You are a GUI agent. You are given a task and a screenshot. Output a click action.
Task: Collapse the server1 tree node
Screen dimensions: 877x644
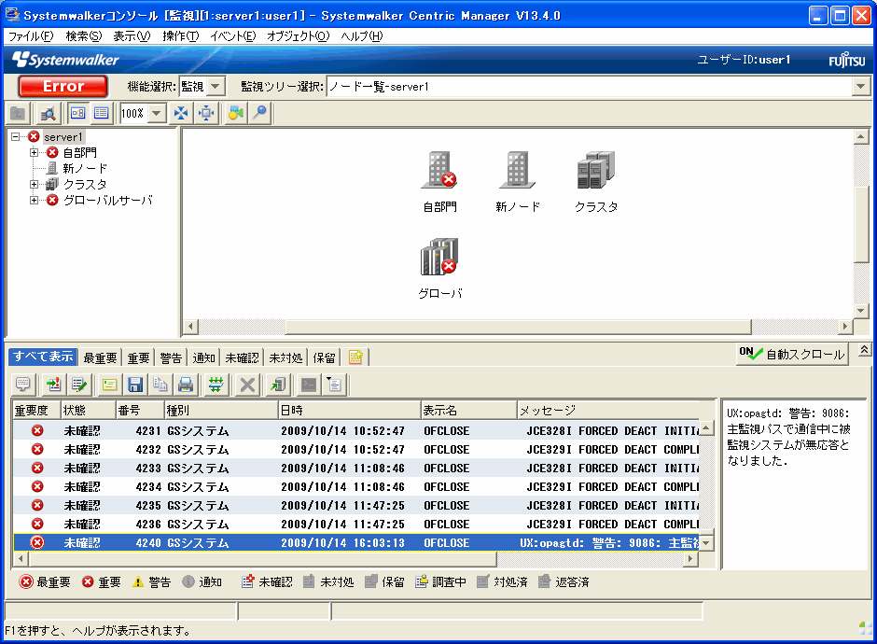pyautogui.click(x=16, y=136)
